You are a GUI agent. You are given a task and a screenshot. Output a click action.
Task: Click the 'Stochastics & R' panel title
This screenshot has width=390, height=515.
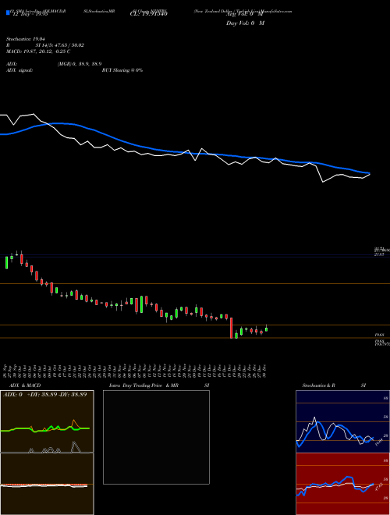[x=318, y=385]
